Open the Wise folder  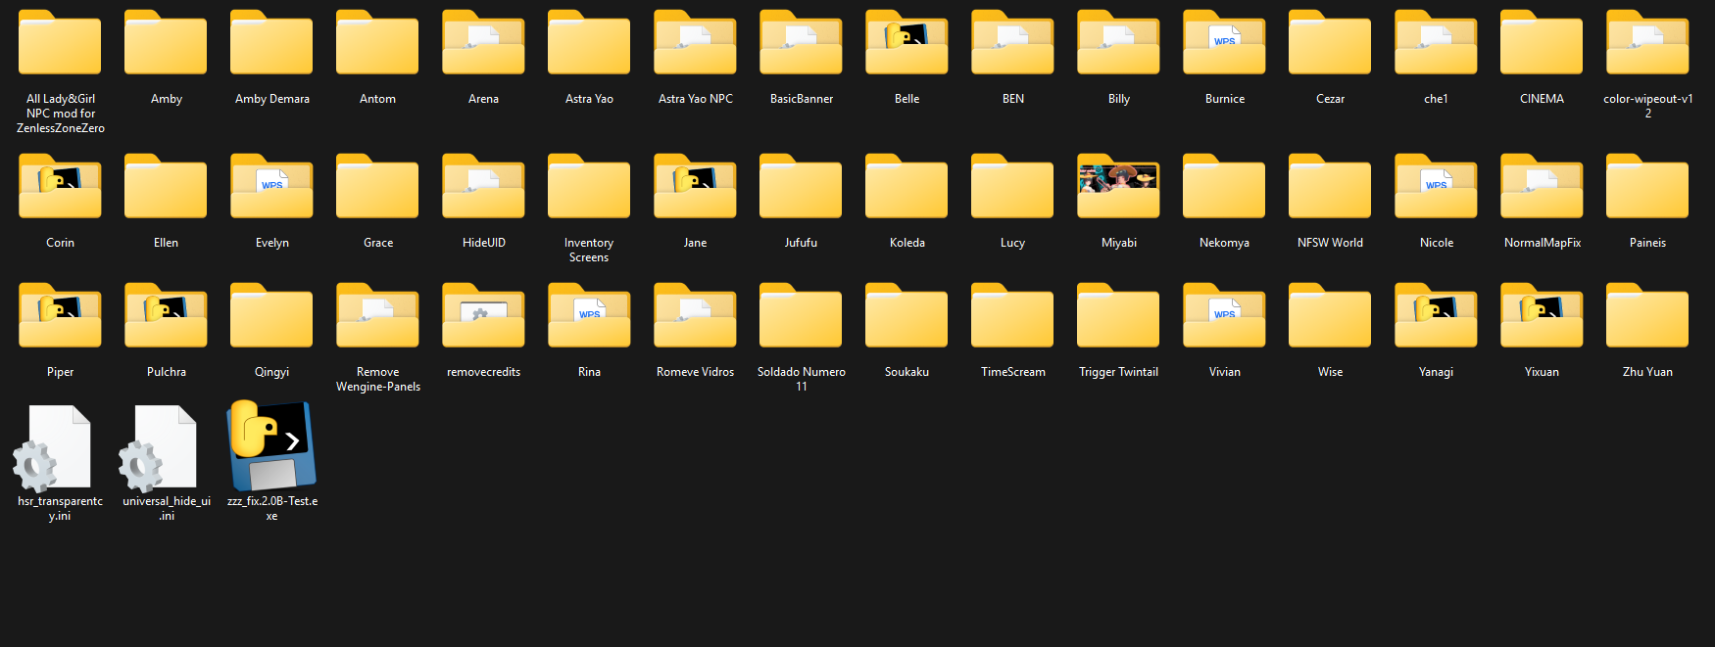tap(1330, 316)
